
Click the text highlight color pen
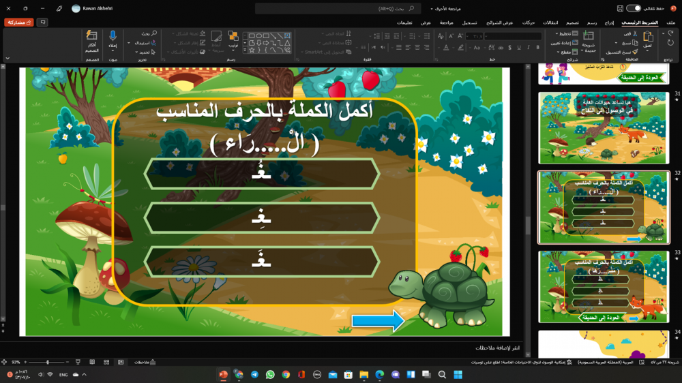pos(460,48)
